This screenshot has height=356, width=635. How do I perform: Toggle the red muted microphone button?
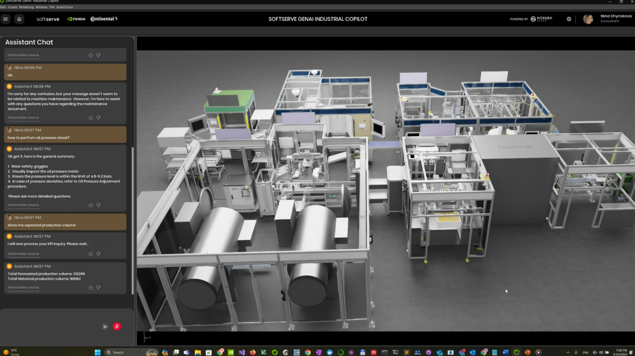(117, 327)
